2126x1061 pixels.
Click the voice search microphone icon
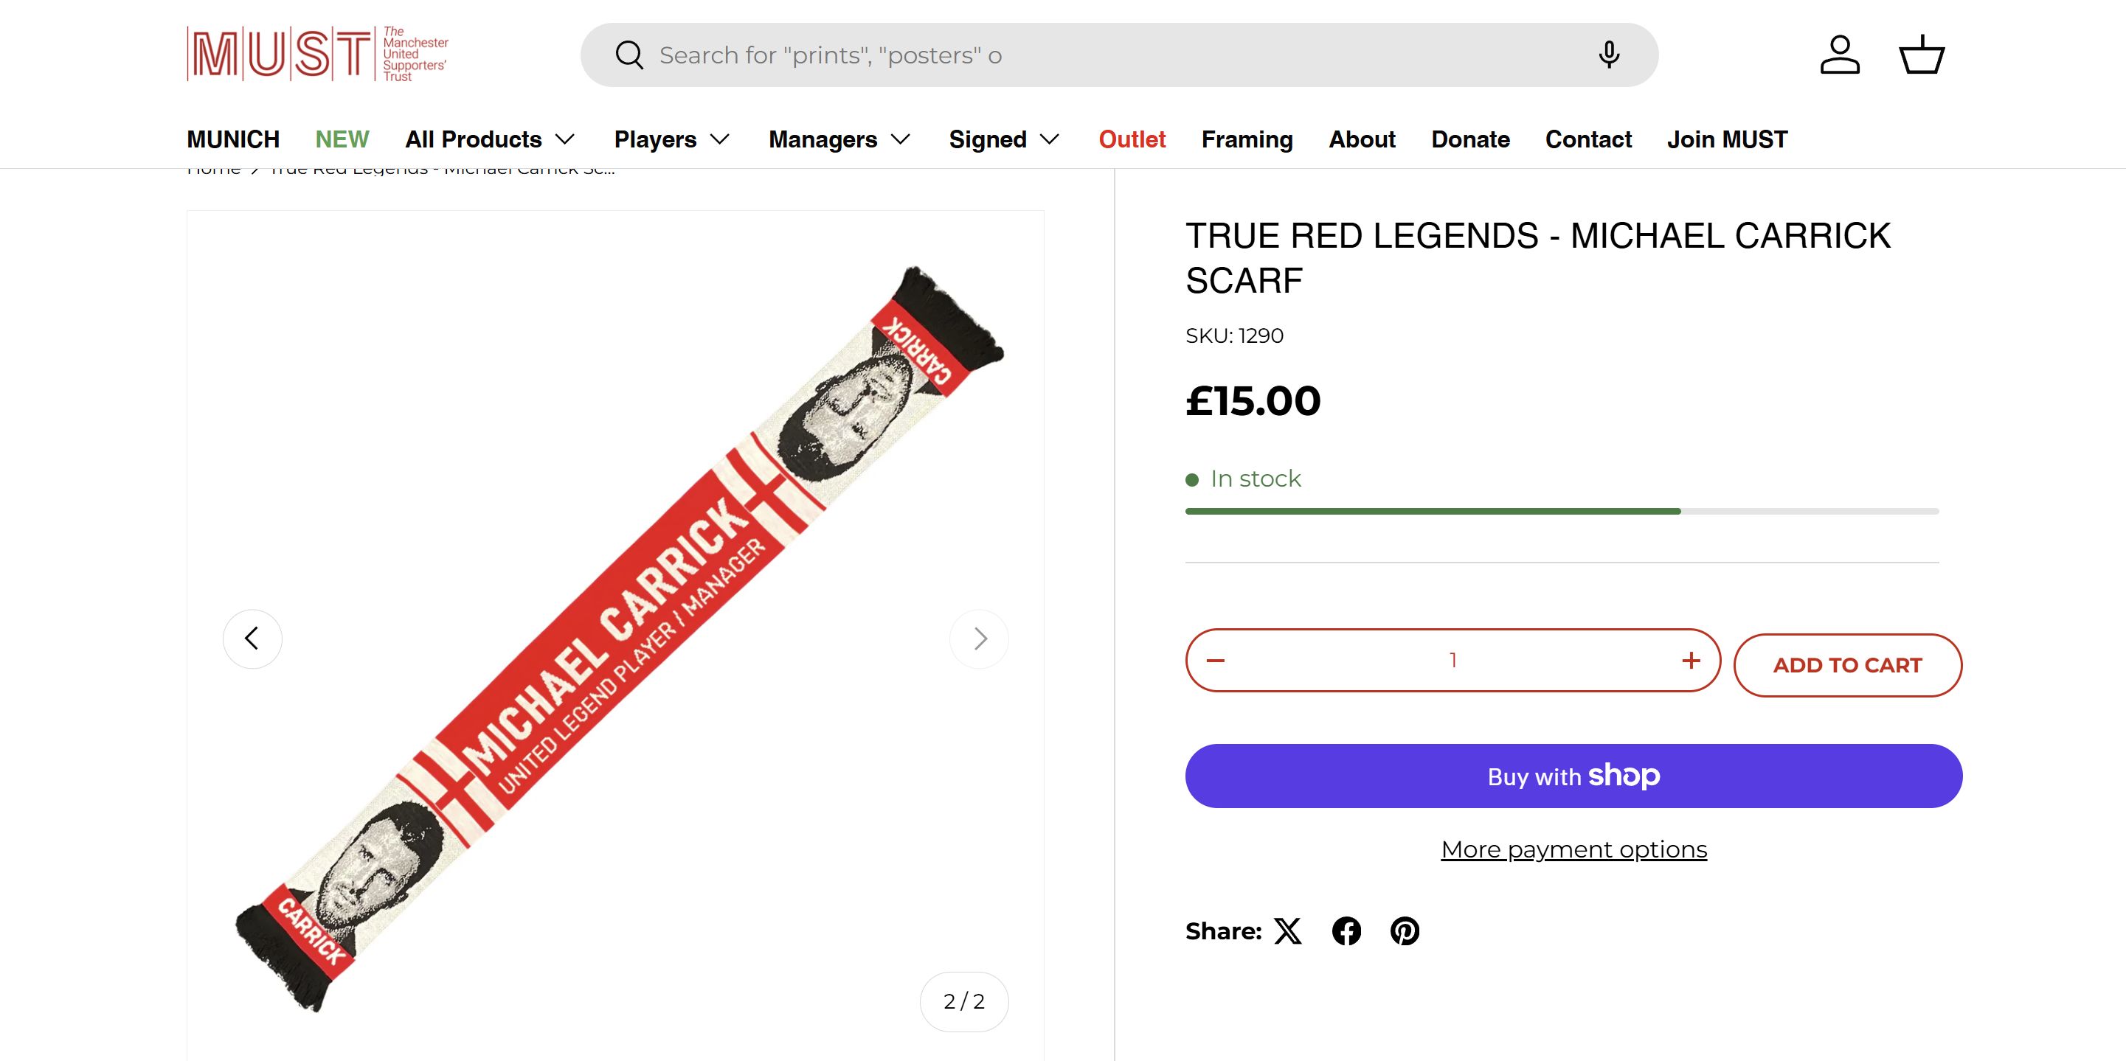[1607, 55]
